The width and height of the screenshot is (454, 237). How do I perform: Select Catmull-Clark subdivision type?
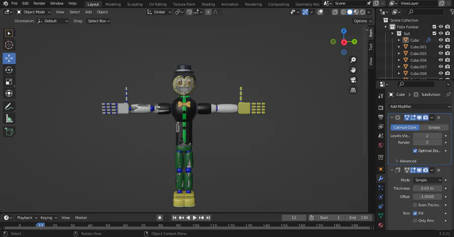click(405, 128)
